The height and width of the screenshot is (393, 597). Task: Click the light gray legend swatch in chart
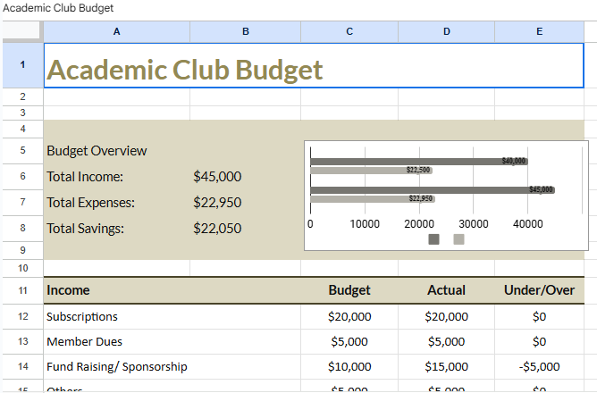[x=458, y=239]
